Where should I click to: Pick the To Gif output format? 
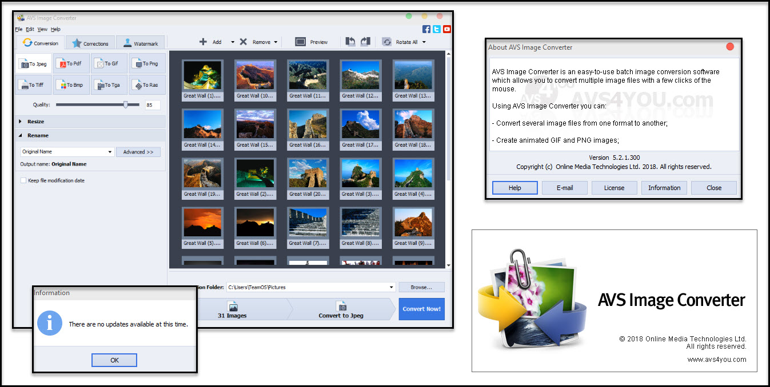tap(109, 64)
